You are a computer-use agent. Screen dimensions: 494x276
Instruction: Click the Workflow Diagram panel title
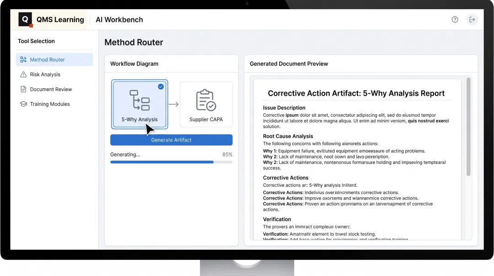pos(134,64)
